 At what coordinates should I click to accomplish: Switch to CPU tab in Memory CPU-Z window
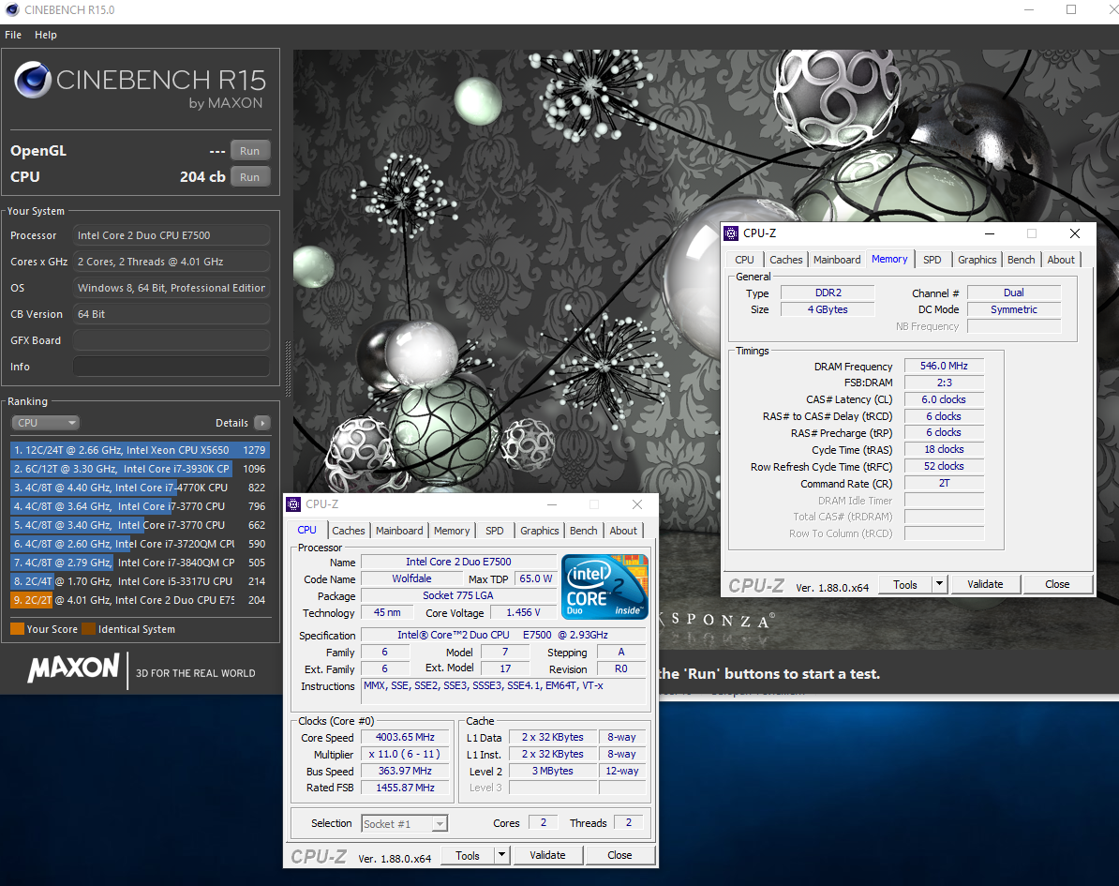[x=744, y=260]
